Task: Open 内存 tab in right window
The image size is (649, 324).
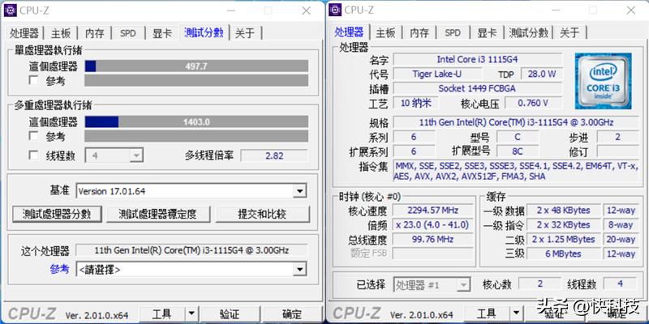Action: click(419, 33)
